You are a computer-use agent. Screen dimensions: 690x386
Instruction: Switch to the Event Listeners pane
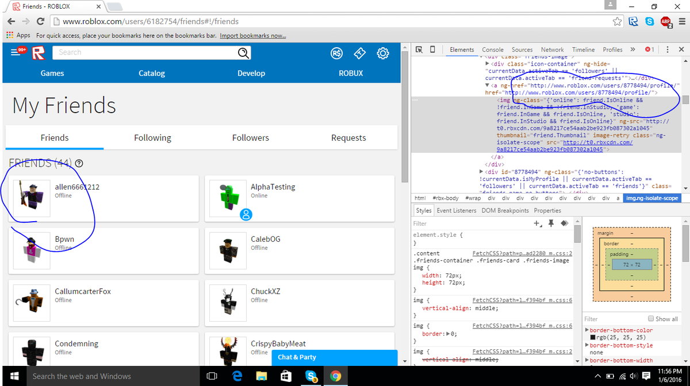(457, 210)
